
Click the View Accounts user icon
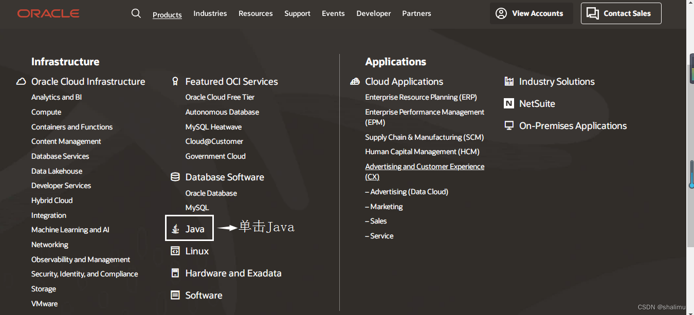(x=501, y=13)
